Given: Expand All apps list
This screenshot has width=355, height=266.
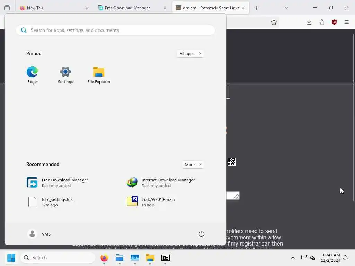Looking at the screenshot, I should (x=190, y=54).
